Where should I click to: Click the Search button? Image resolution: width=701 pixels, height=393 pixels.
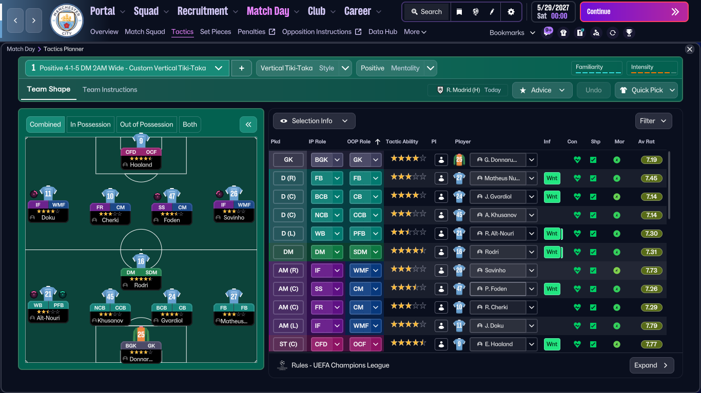pyautogui.click(x=426, y=12)
